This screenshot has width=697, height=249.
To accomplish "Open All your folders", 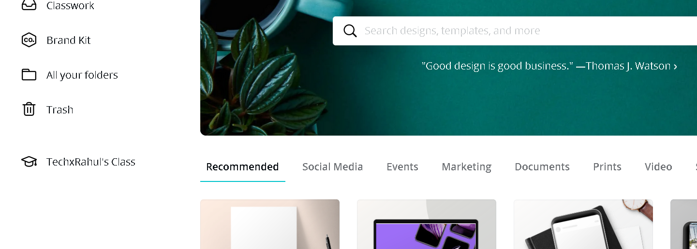I will [82, 75].
